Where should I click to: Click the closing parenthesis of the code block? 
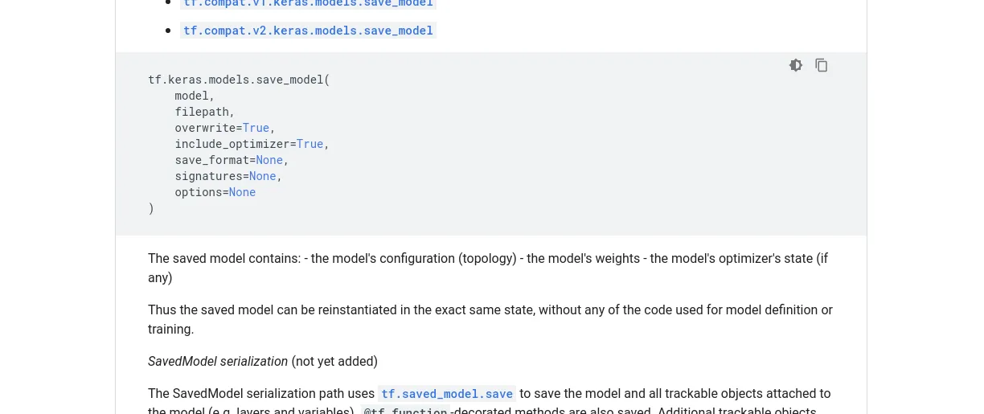[x=151, y=208]
